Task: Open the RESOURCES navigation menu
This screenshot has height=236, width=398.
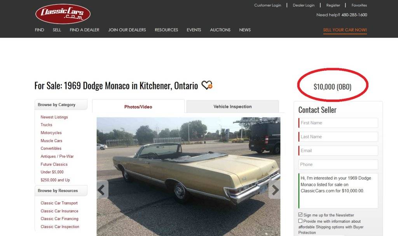Action: [166, 30]
